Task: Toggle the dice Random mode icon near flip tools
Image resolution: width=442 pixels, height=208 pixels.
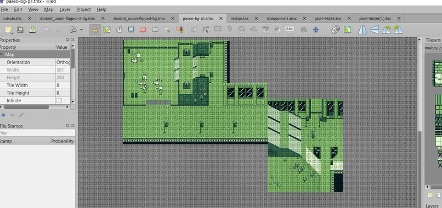Action: pyautogui.click(x=335, y=30)
